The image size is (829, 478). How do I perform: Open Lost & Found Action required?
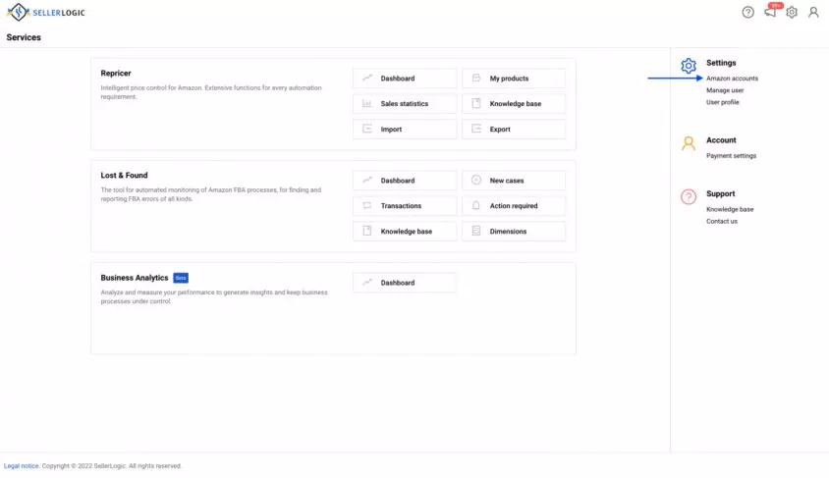tap(514, 205)
